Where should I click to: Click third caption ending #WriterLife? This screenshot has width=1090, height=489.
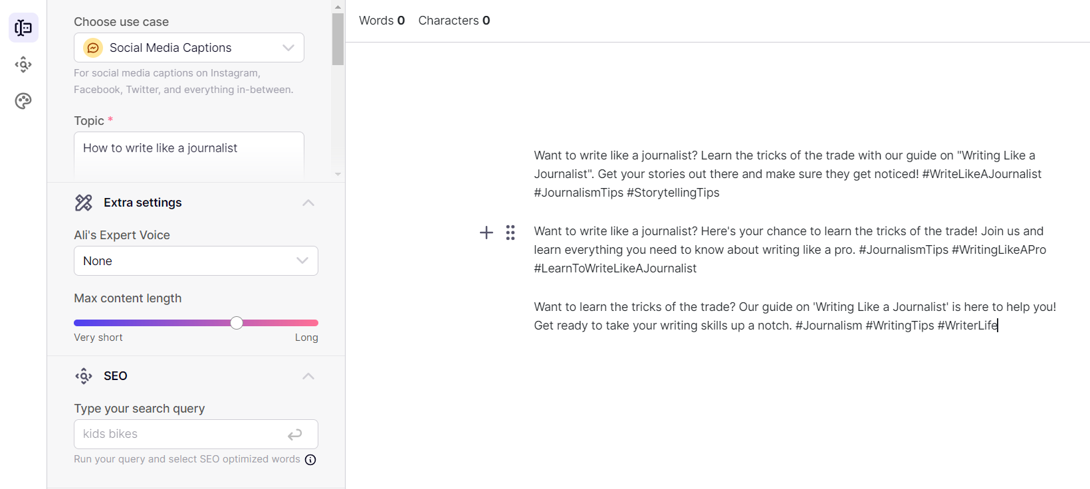click(x=795, y=316)
